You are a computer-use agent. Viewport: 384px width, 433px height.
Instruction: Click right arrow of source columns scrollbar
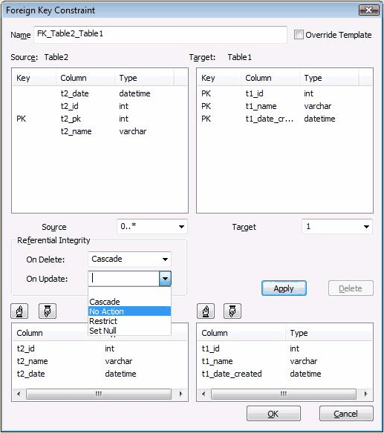[181, 394]
